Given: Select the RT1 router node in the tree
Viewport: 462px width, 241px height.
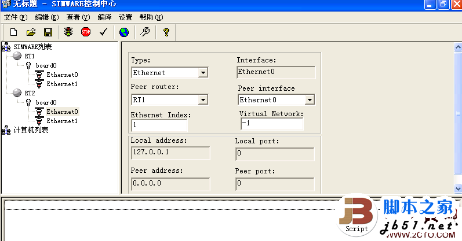Looking at the screenshot, I should pos(30,56).
